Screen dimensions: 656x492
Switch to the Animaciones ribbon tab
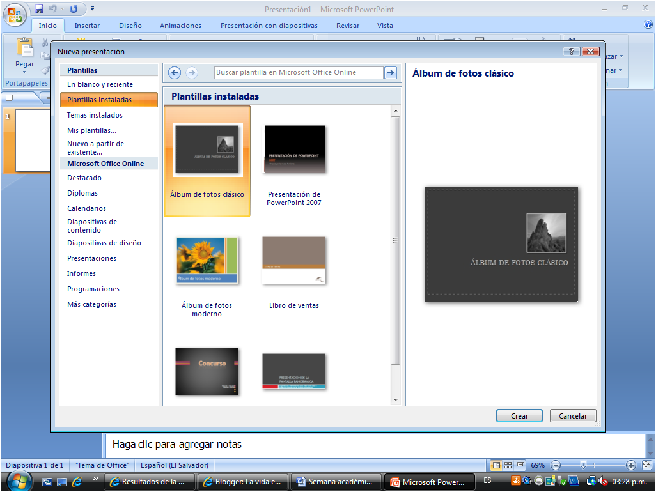tap(180, 26)
